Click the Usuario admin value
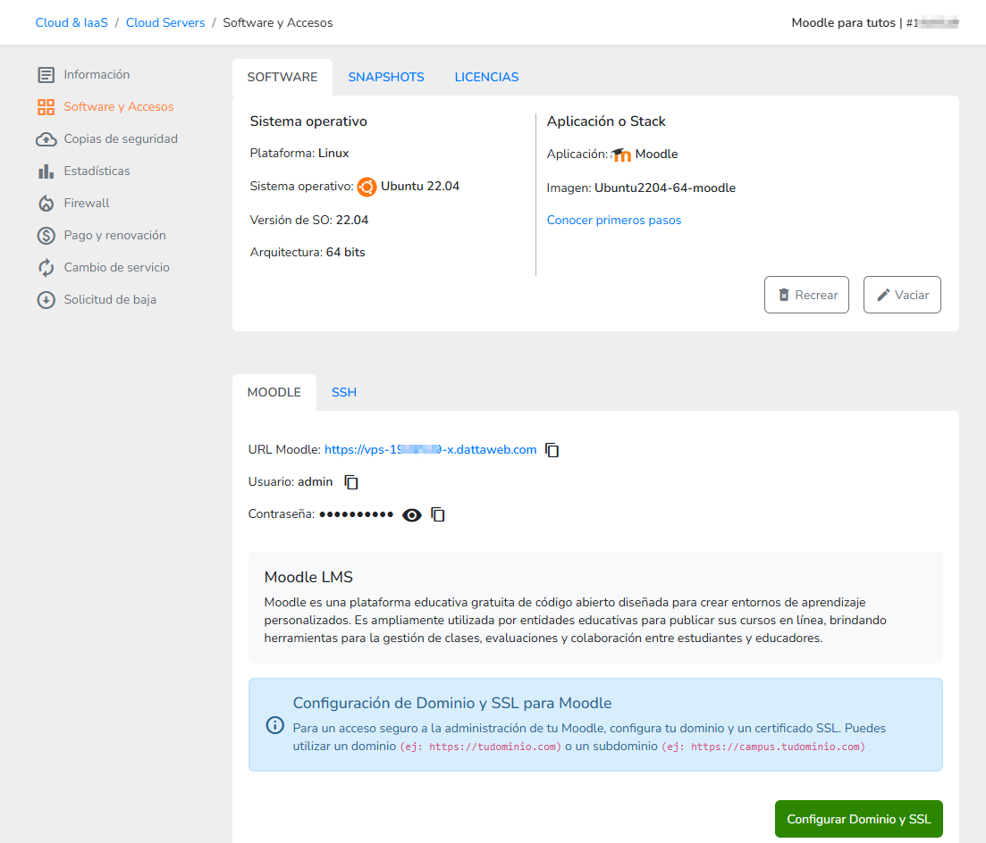986x843 pixels. pos(315,482)
